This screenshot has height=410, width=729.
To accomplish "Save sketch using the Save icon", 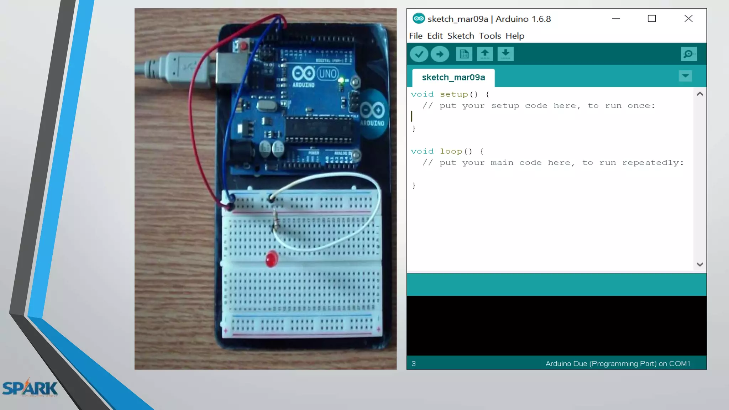I will coord(505,54).
